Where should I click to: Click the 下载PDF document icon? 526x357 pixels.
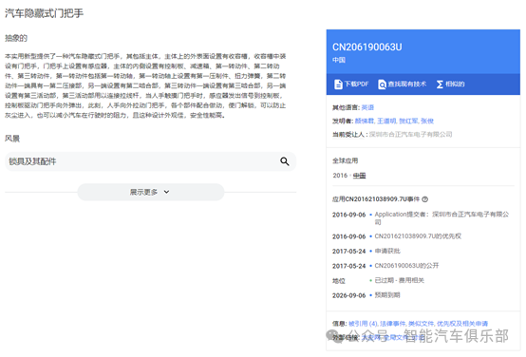point(338,85)
